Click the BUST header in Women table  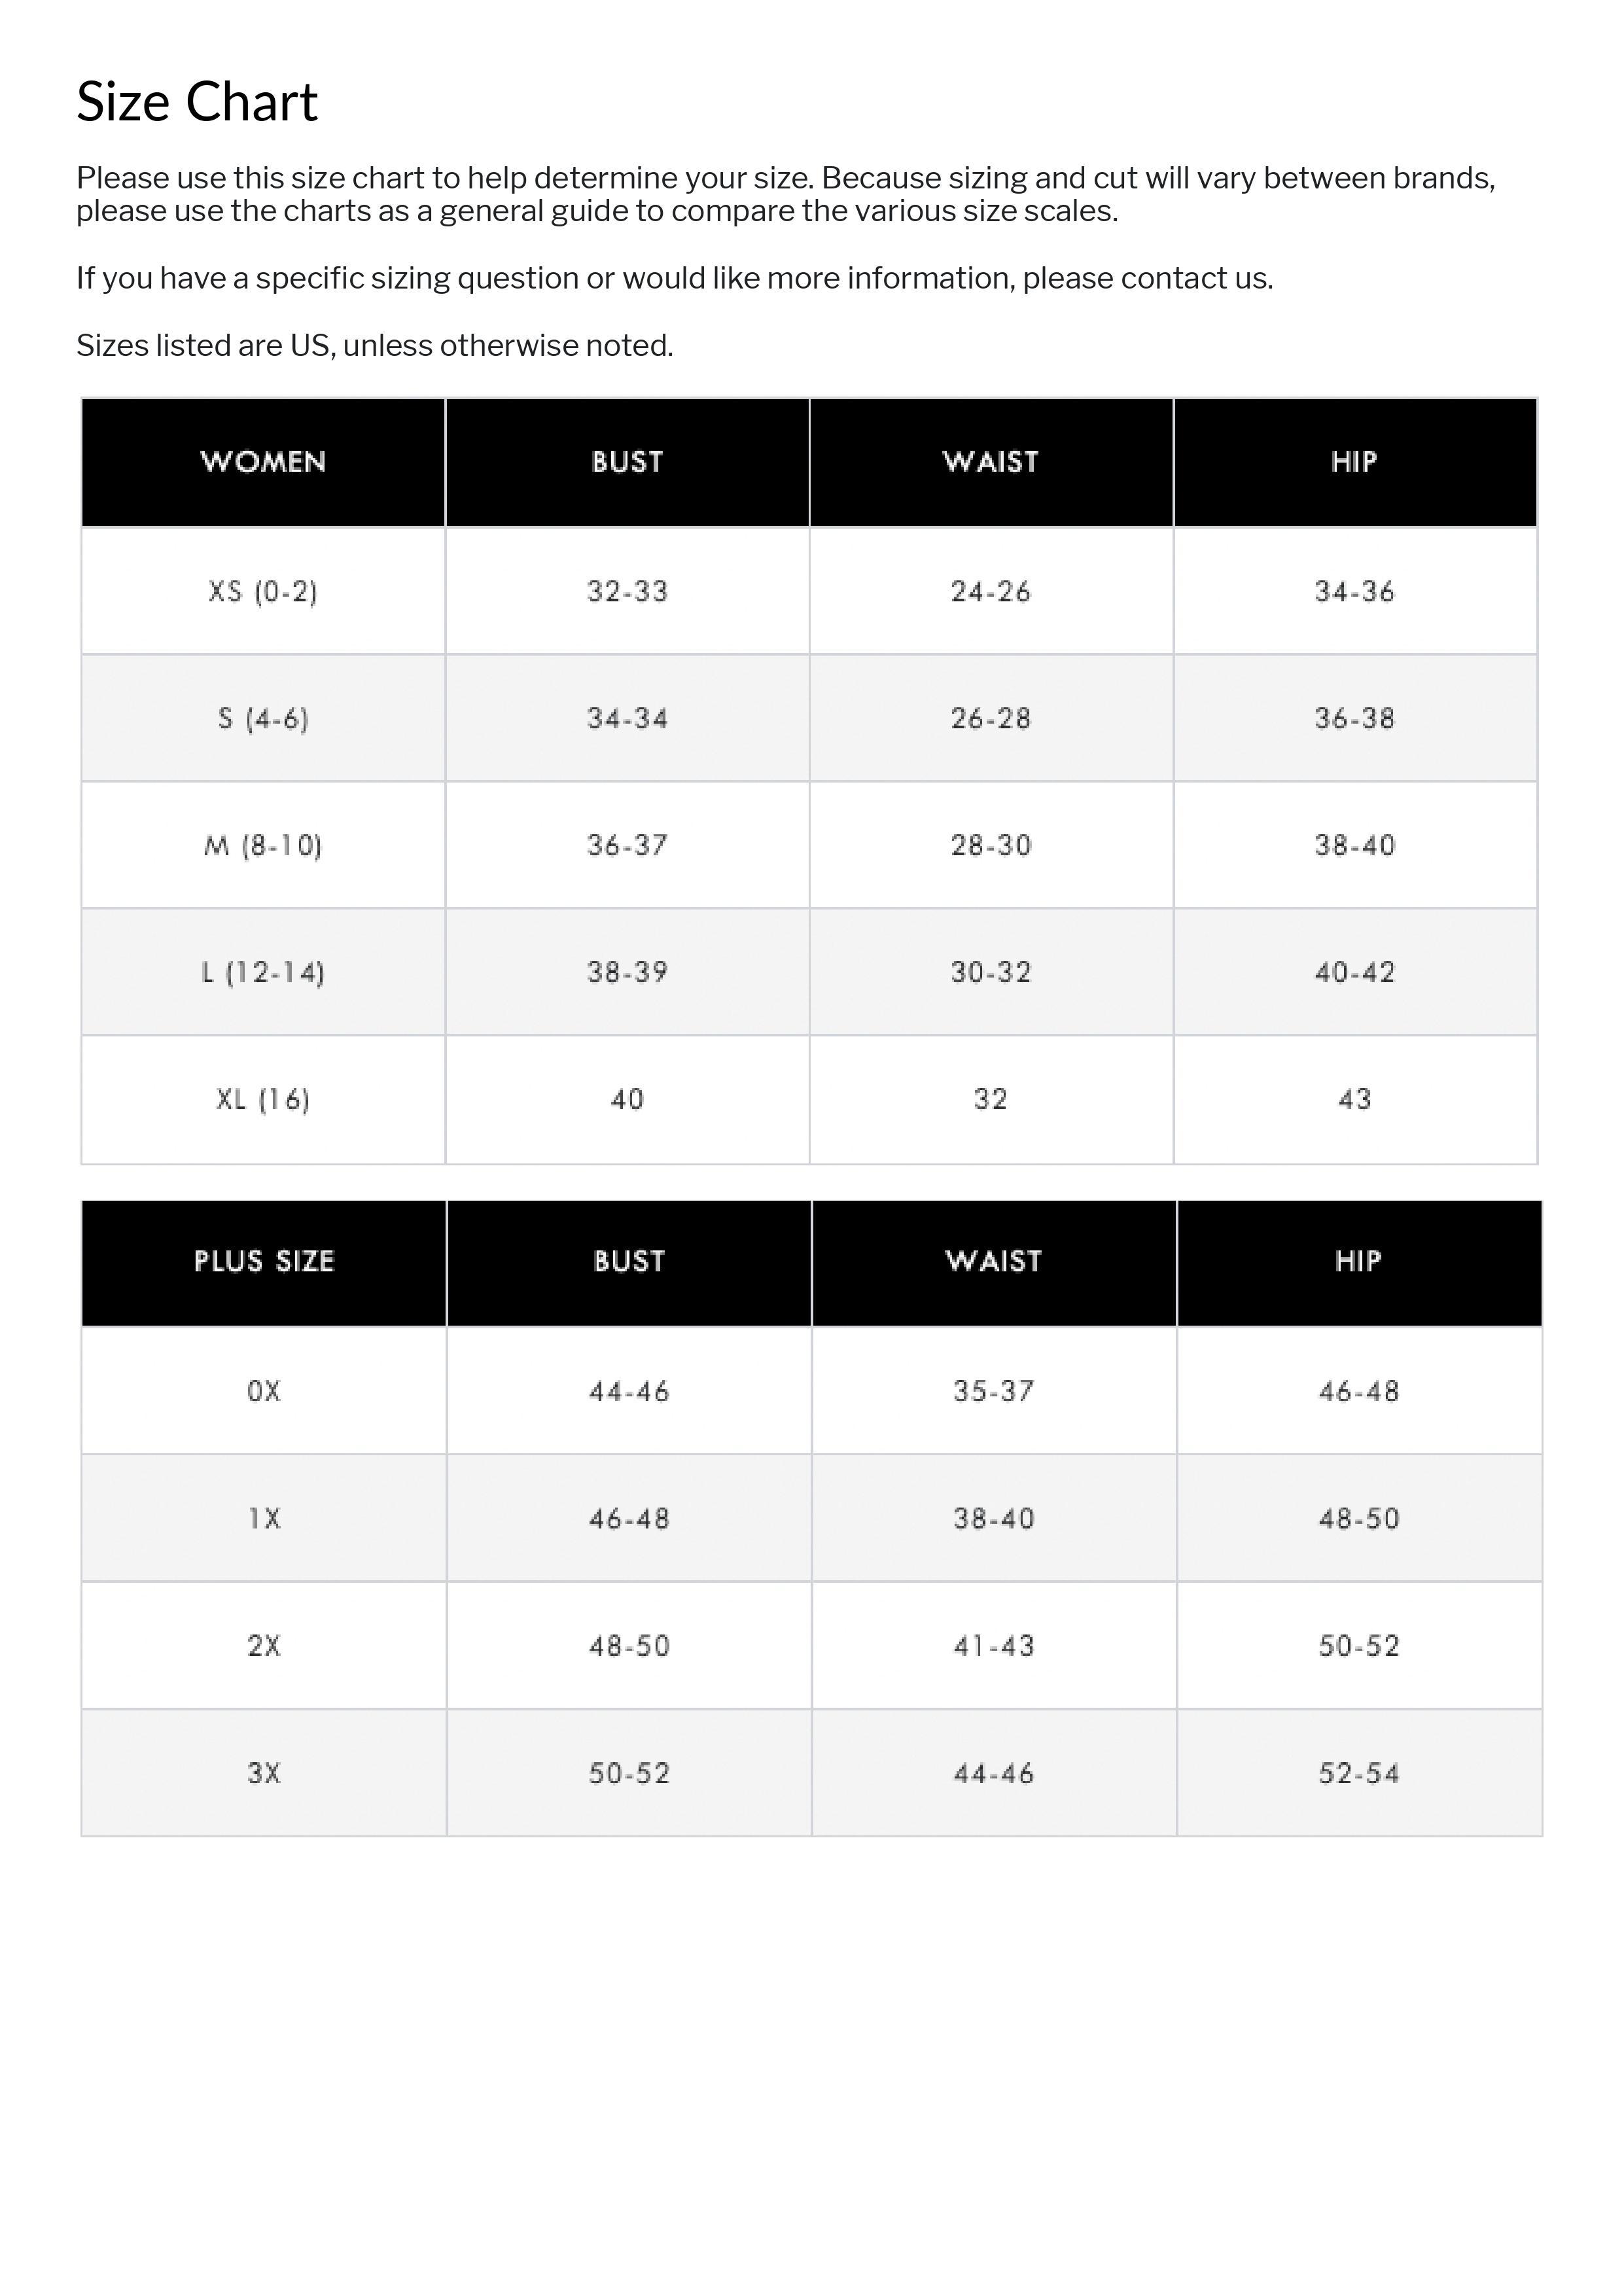point(627,462)
